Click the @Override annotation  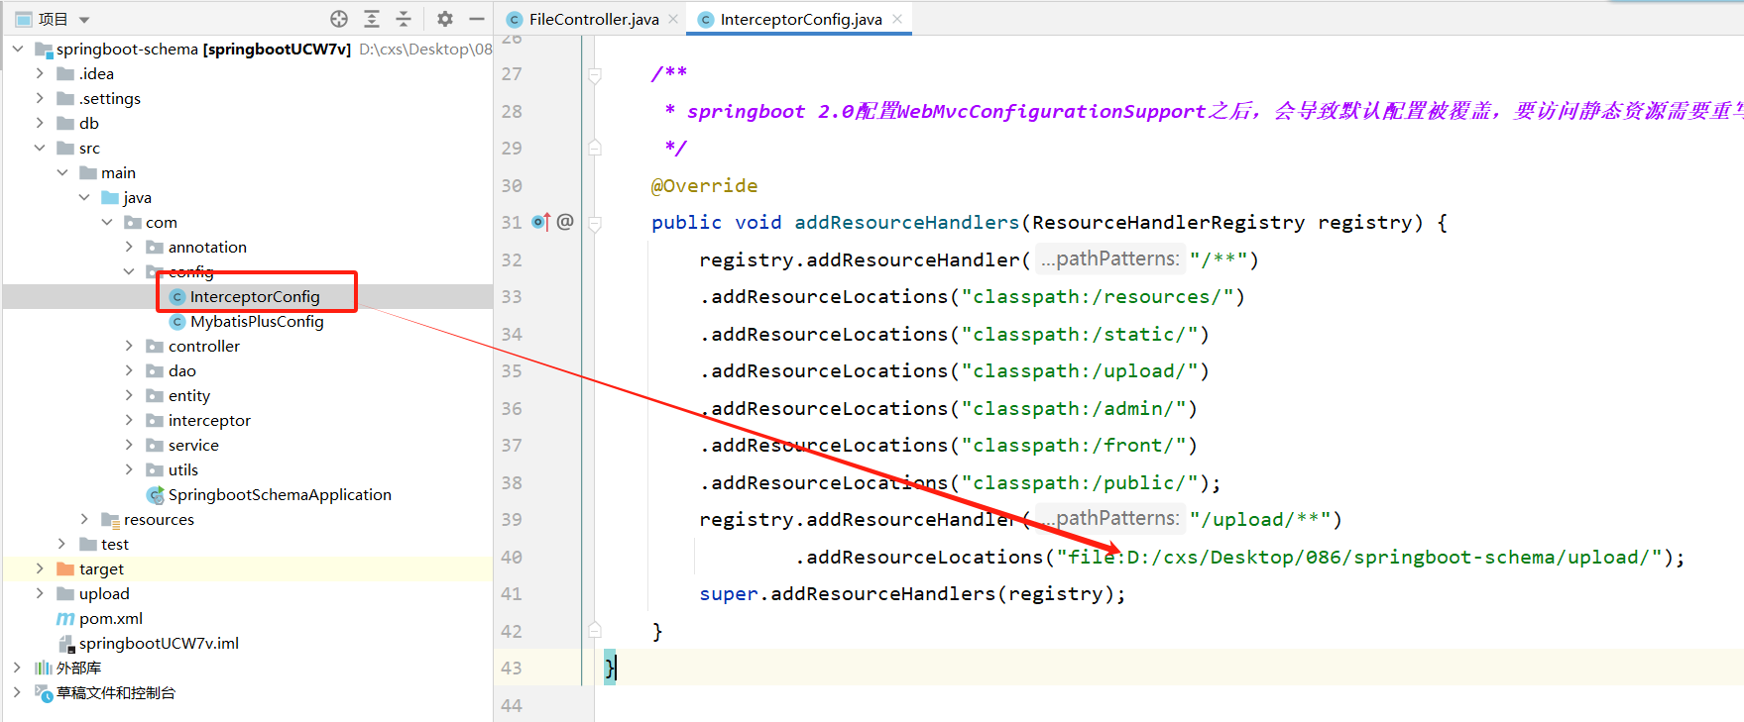[x=705, y=185]
